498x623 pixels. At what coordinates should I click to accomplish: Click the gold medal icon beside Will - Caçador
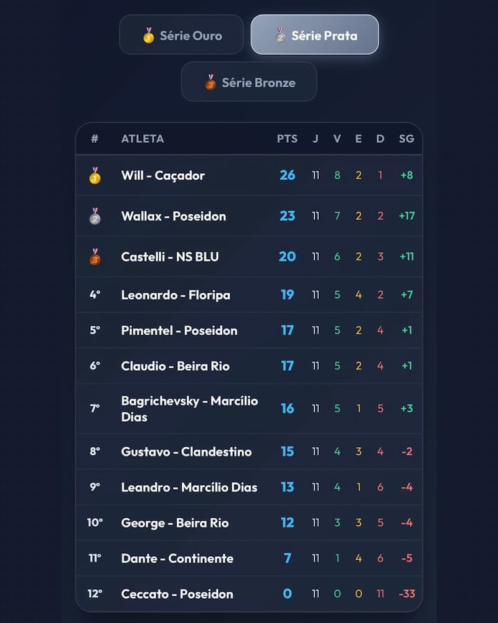95,175
